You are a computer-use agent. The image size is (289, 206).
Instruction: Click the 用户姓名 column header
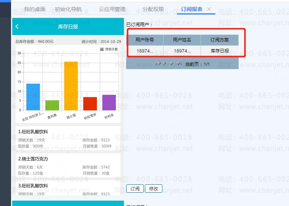point(182,40)
